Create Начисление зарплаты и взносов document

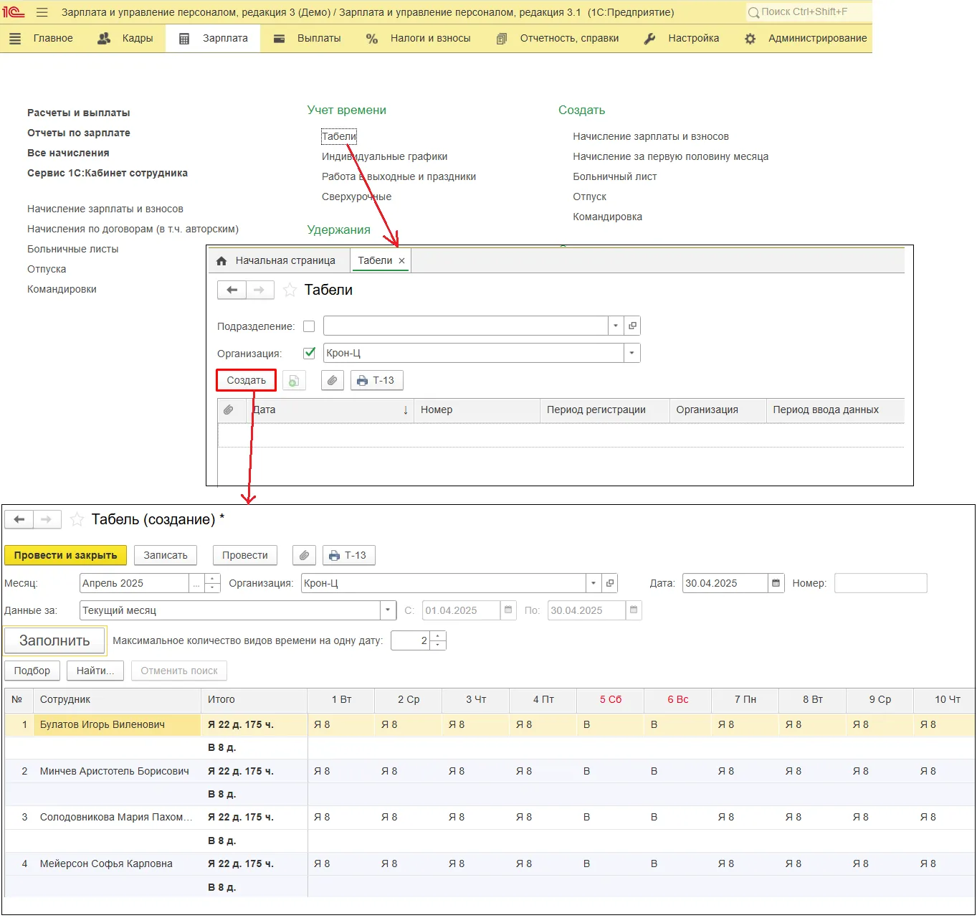point(651,136)
